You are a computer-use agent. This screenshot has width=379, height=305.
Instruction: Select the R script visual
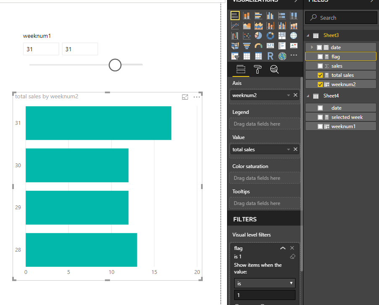[x=270, y=56]
